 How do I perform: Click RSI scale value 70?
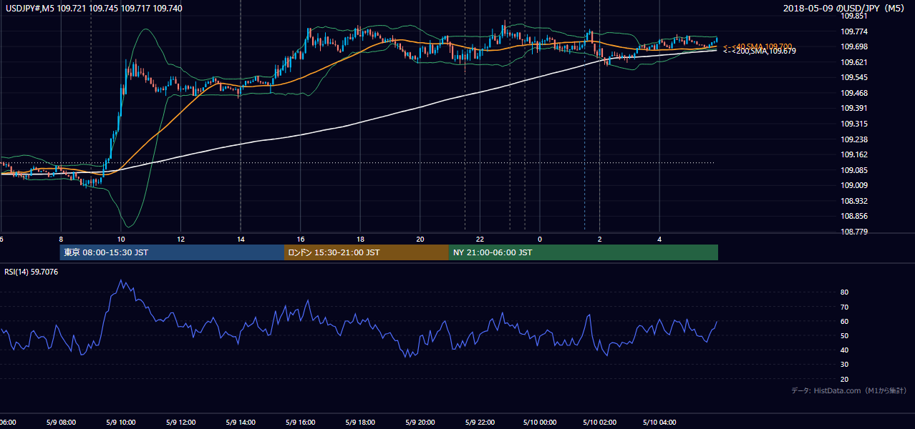(x=845, y=307)
